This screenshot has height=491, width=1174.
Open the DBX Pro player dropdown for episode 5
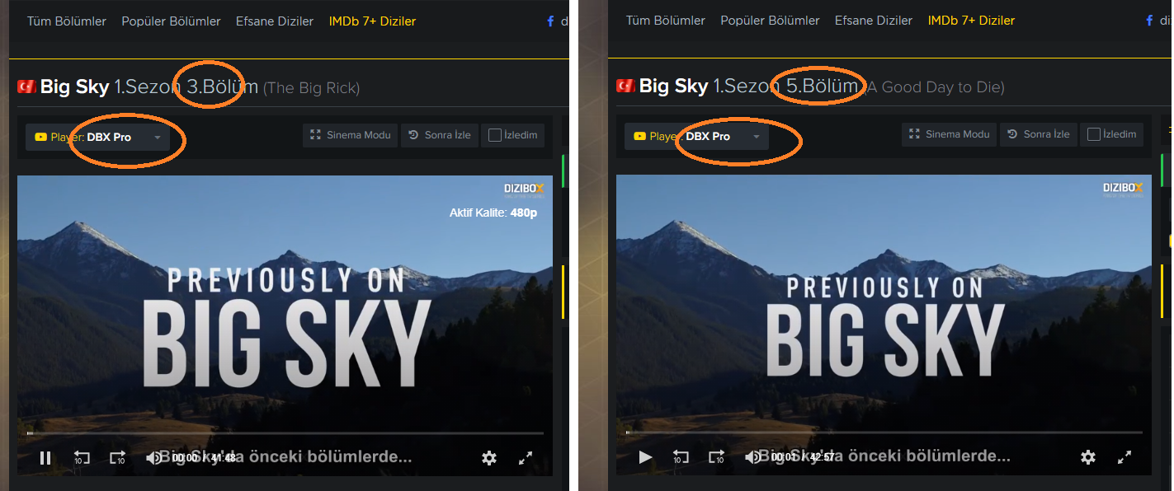pos(696,137)
